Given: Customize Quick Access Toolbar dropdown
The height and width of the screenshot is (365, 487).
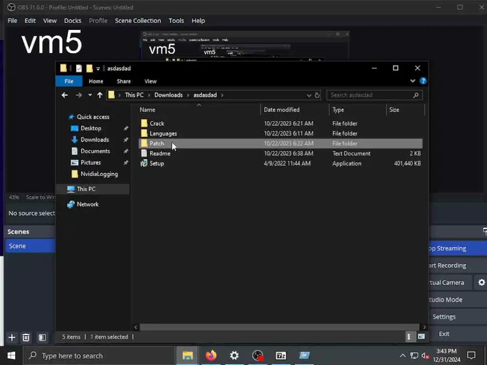Looking at the screenshot, I should tap(98, 68).
